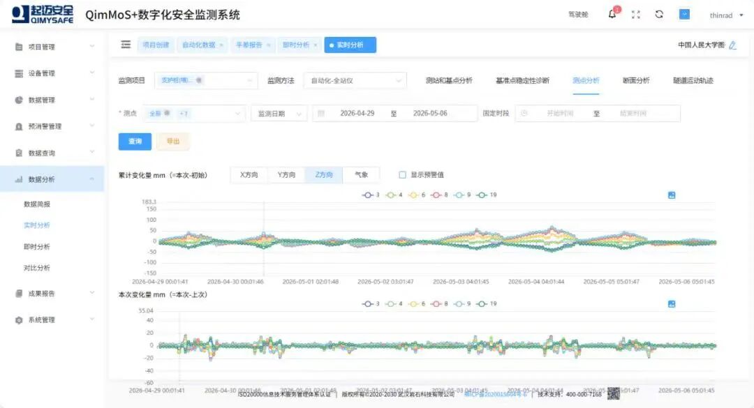Switch to the 气象 tab
Viewport: 754px width, 408px height.
(361, 175)
